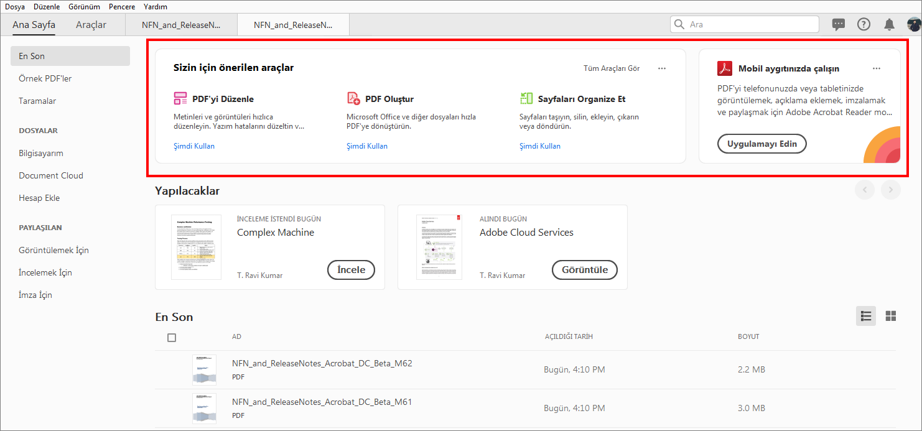Screen dimensions: 922x431
Task: Switch to grid thumbnail view
Action: coord(891,316)
